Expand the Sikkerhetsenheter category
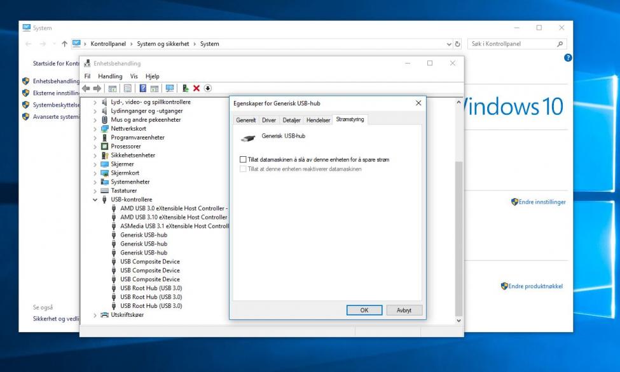620x372 pixels. click(x=95, y=156)
